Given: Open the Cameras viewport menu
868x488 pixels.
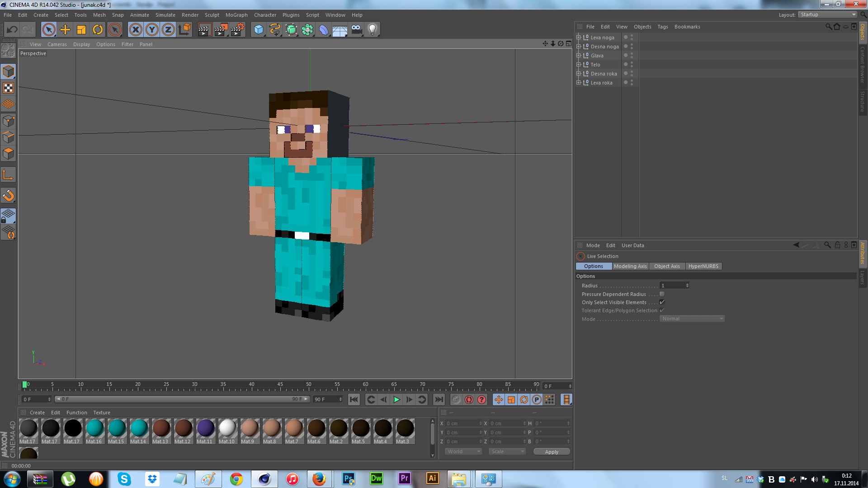Looking at the screenshot, I should coord(57,44).
